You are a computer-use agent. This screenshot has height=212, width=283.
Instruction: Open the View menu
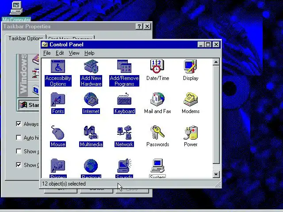coord(74,53)
